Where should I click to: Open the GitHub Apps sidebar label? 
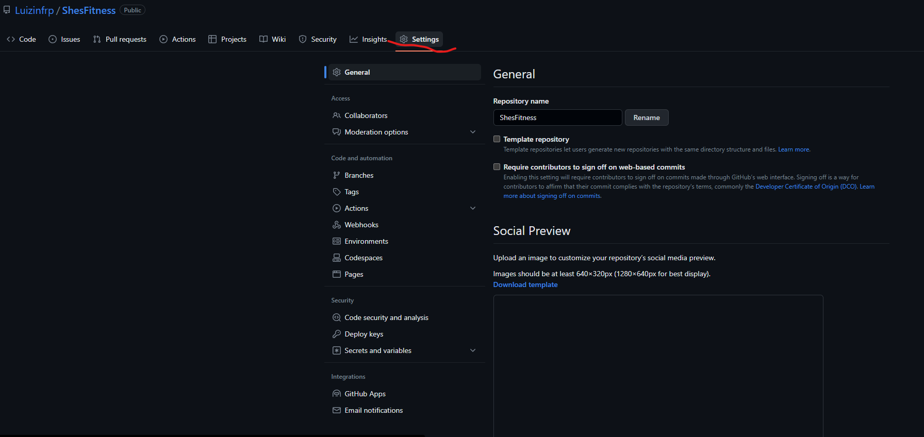[x=365, y=394]
